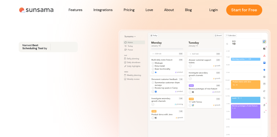
Task: Click Notion icon on Product demo with Jenn card
Action: point(156,118)
